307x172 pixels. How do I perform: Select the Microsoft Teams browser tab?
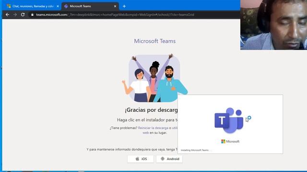pos(90,6)
